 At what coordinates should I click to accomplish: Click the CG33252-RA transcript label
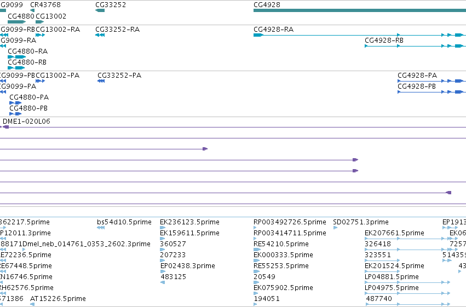117,30
